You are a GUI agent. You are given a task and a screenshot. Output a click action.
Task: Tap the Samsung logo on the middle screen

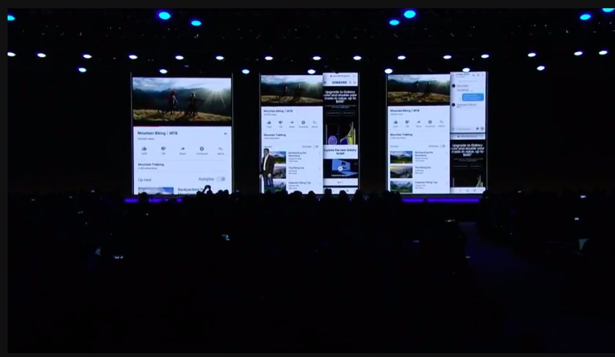(x=340, y=83)
